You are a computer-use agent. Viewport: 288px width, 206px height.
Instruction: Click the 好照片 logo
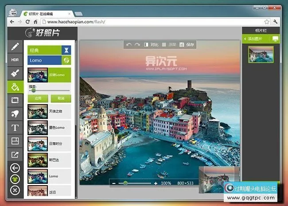43,33
